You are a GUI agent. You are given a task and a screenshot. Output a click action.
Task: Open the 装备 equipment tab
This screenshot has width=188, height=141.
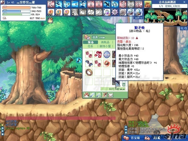90,42
